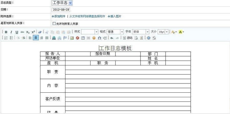This screenshot has width=230, height=114.
Task: Open the 大小 font size dropdown
Action: [x=167, y=32]
